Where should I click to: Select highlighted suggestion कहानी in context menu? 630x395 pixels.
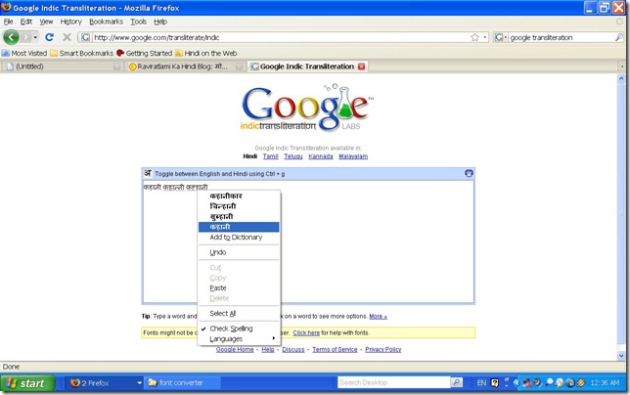(239, 227)
